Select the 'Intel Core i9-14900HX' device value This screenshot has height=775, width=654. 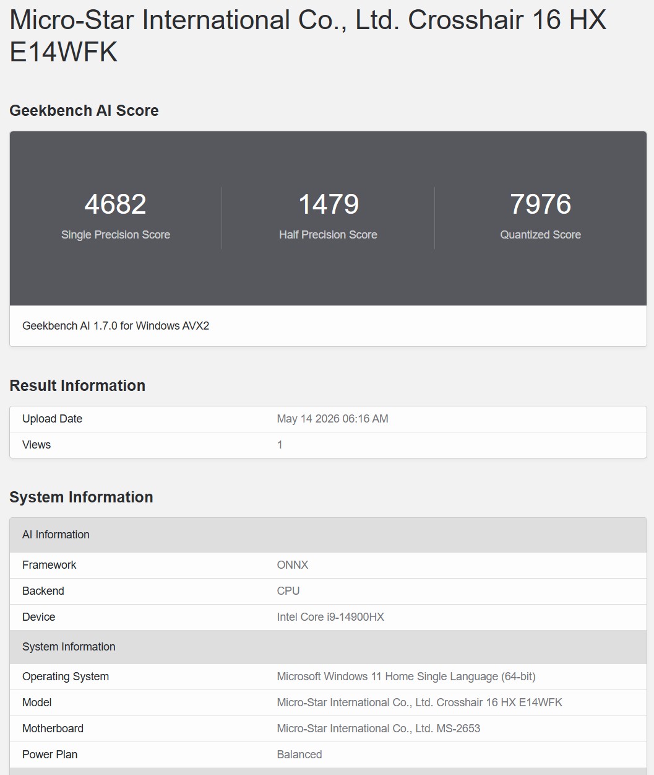(330, 617)
